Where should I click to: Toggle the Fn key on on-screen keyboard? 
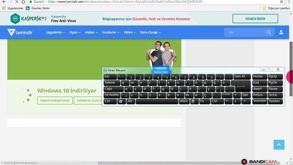205,101
